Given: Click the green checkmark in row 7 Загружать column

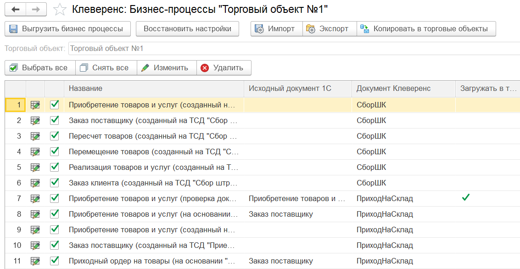Looking at the screenshot, I should tap(466, 198).
